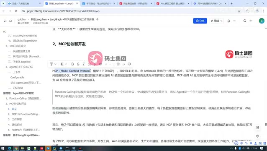Image resolution: width=267 pixels, height=151 pixels.
Task: Open help icon at bottom right
Action: click(258, 136)
